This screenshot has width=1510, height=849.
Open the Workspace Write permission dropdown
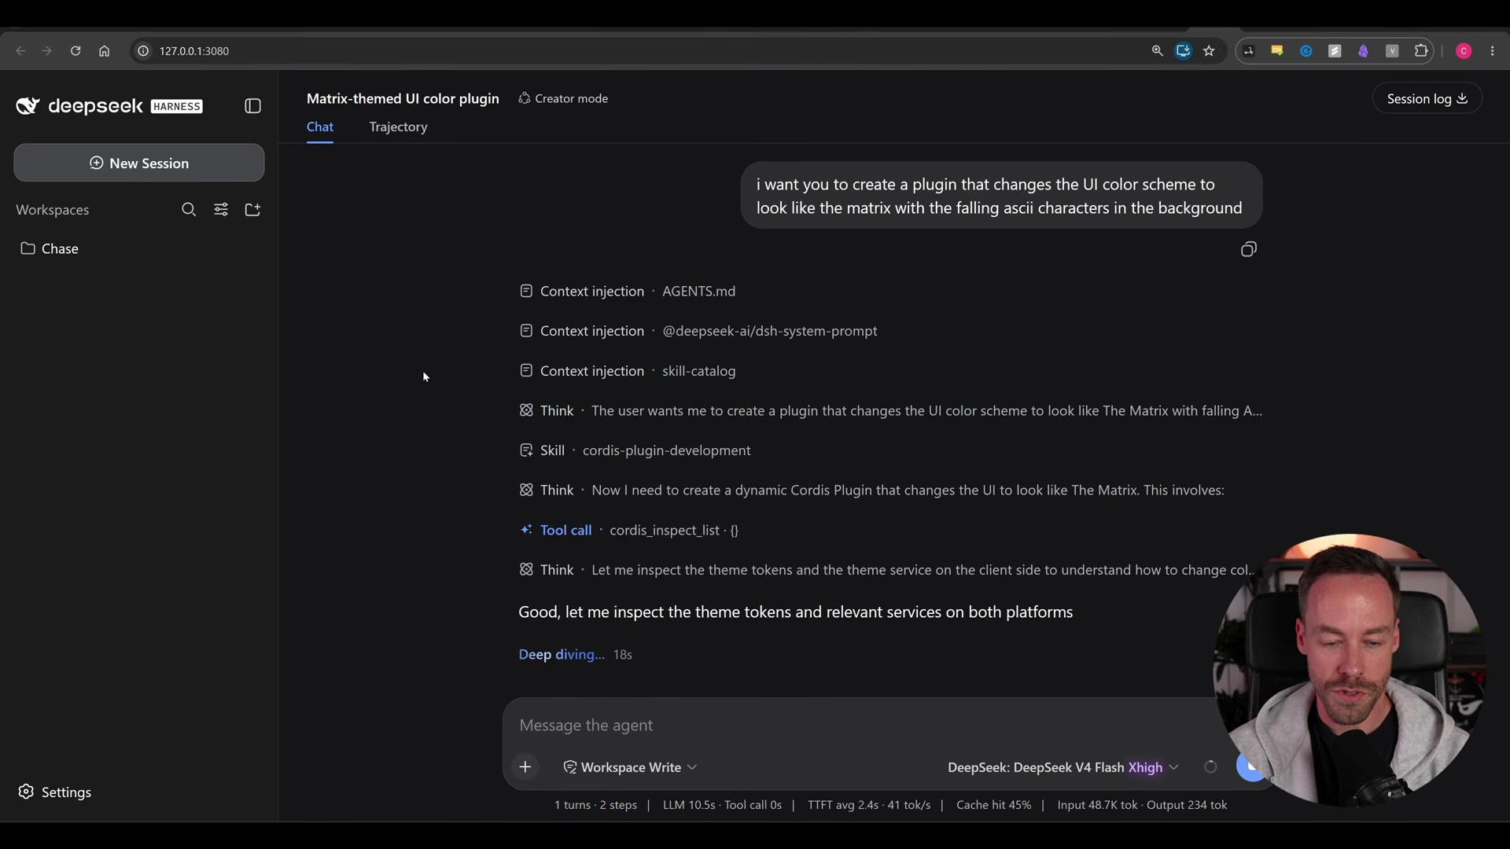tap(630, 767)
